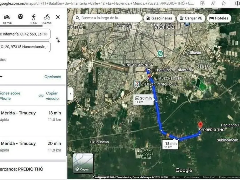This screenshot has height=180, width=240.
Task: Click the Reserva Ecológica Cuxtal label
Action: [x=145, y=154]
